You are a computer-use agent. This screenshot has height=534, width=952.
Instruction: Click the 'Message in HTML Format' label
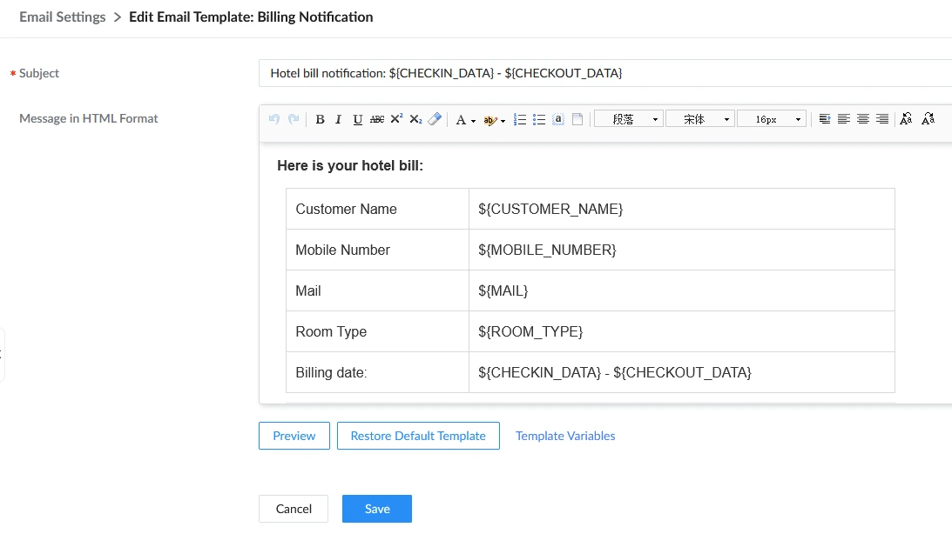pos(89,119)
